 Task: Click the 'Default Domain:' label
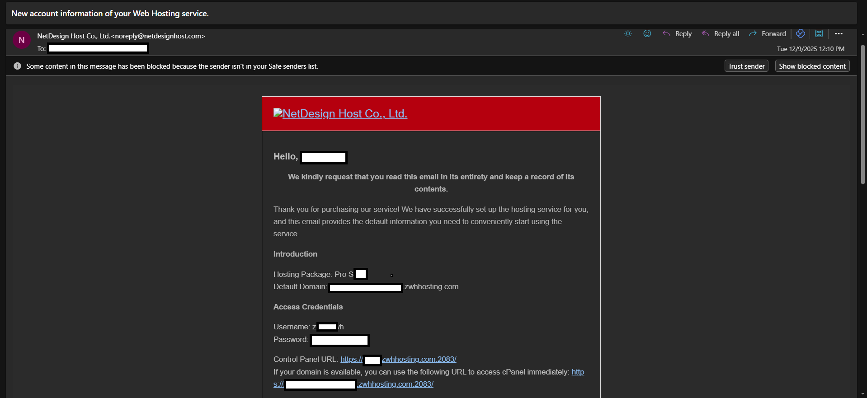[x=300, y=286]
